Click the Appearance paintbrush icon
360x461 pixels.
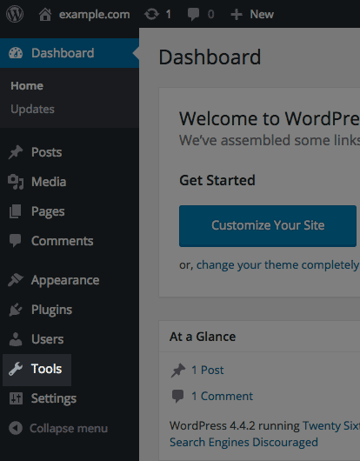(16, 280)
